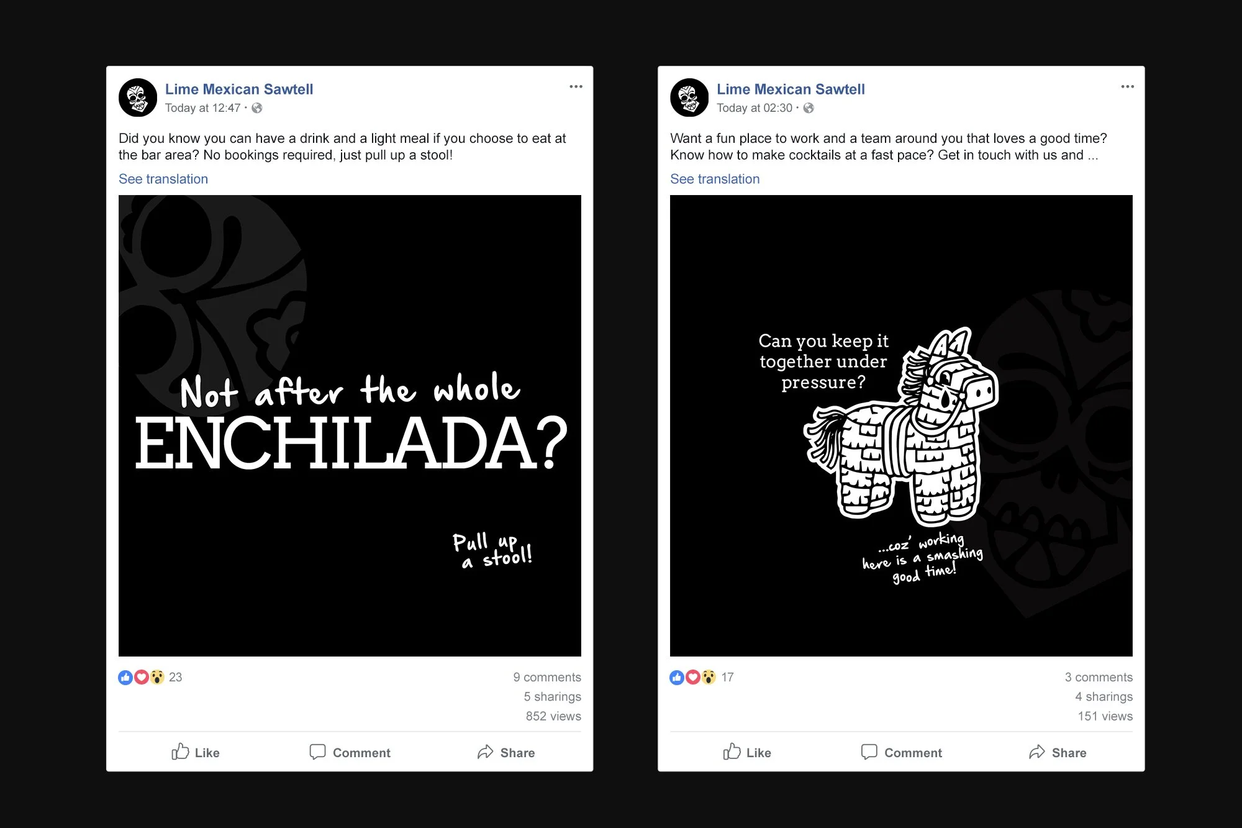Image resolution: width=1242 pixels, height=828 pixels.
Task: Open the enchilada post image
Action: 350,425
